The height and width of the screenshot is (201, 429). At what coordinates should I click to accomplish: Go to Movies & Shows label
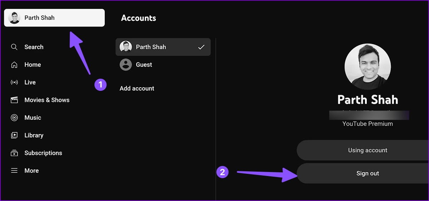coord(47,100)
